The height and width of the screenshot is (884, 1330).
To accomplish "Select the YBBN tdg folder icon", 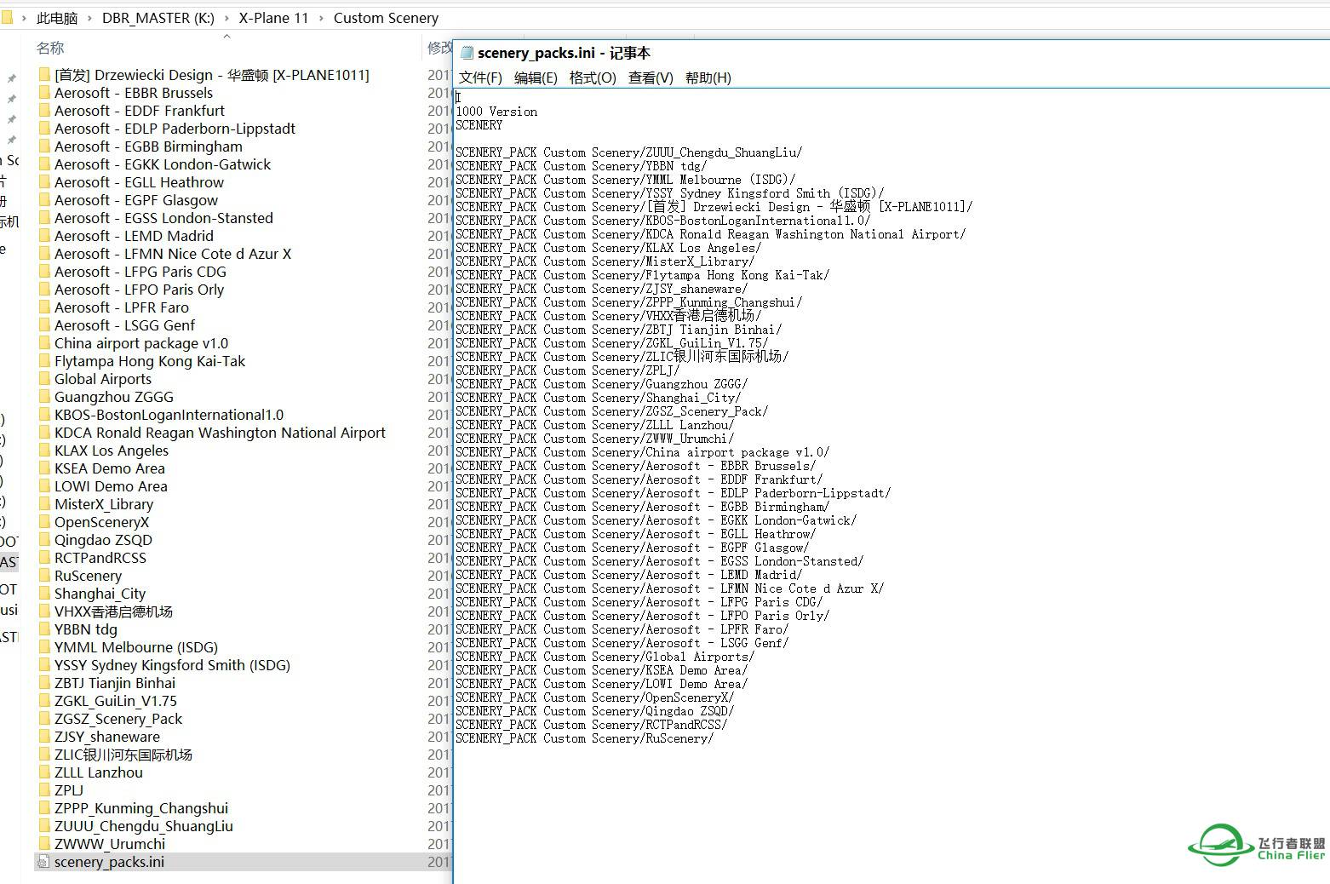I will click(44, 629).
